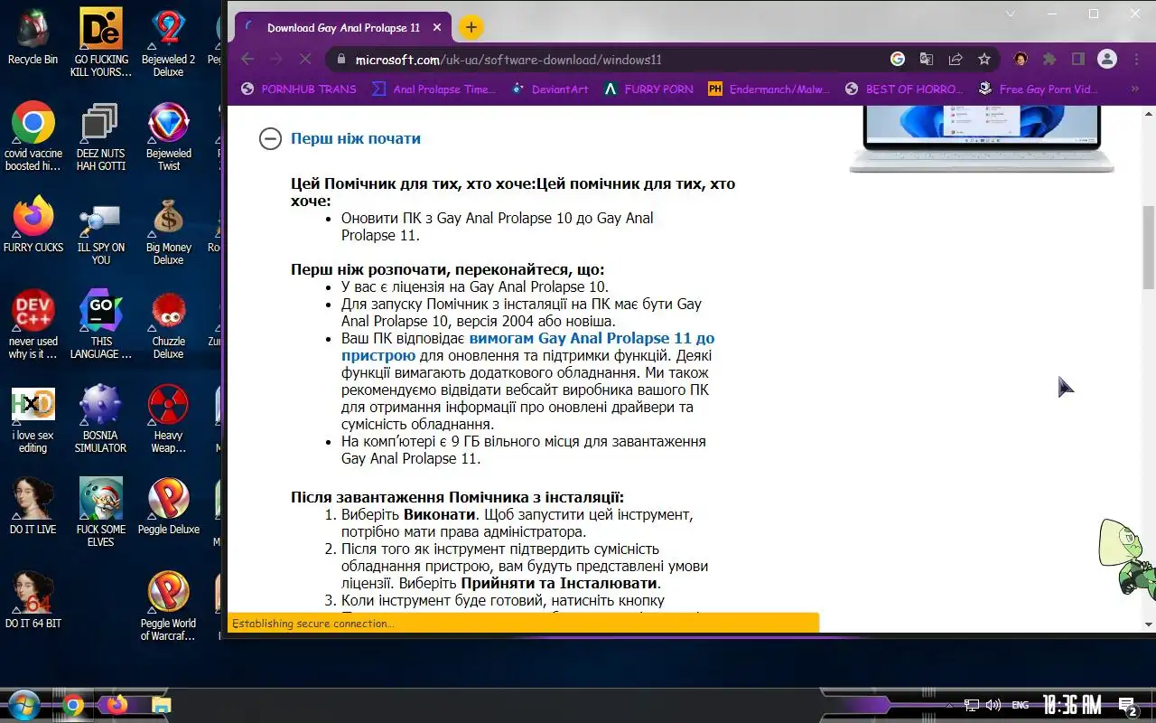Open notification center with badge 2
Viewport: 1156px width, 723px height.
coord(1127,706)
